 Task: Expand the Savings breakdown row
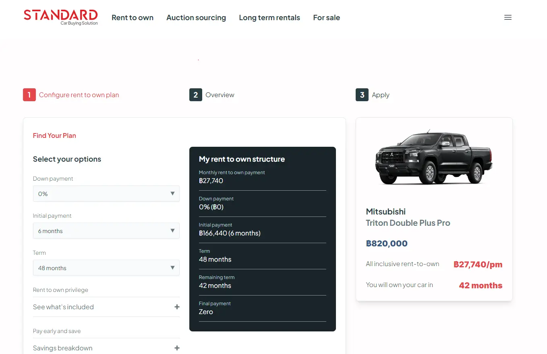pos(106,347)
